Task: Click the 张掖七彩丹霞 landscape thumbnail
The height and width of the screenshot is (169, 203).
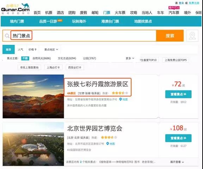Action: pos(33,96)
